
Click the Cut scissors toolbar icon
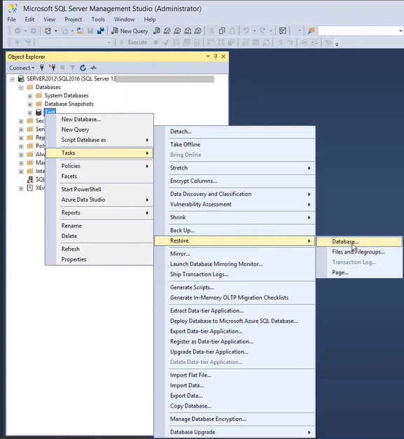[211, 31]
